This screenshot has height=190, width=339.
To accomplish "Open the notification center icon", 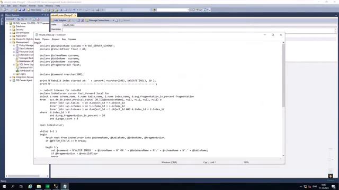I will click(x=334, y=186).
